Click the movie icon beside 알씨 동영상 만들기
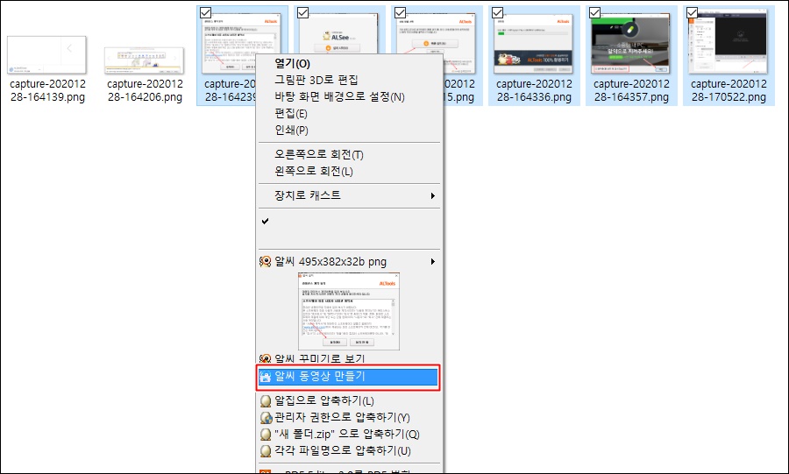 point(265,377)
